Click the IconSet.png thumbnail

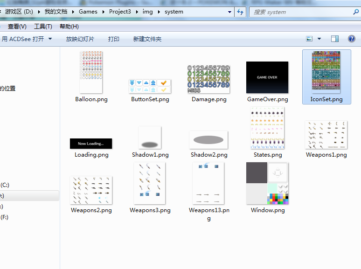click(326, 72)
